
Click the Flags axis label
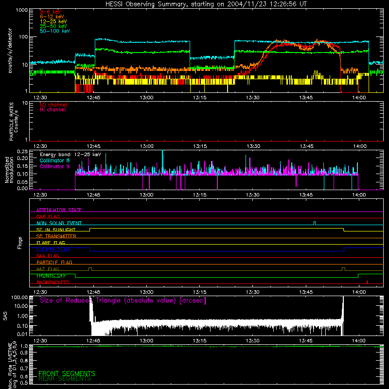click(19, 243)
